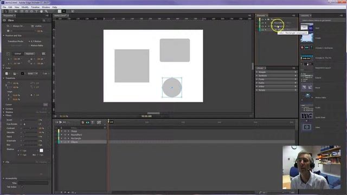The height and width of the screenshot is (195, 347).
Task: Collapse the Filters section
Action: (4, 115)
